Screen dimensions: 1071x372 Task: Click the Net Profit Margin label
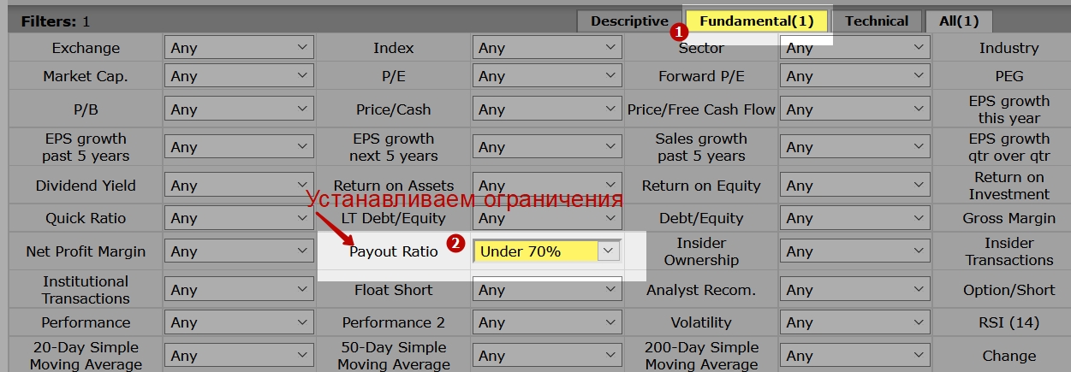pos(86,251)
